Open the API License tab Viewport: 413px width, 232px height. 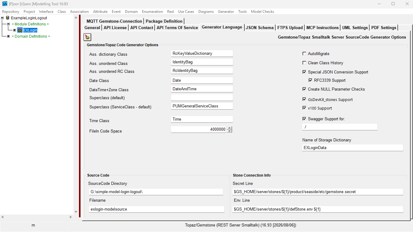pos(115,28)
